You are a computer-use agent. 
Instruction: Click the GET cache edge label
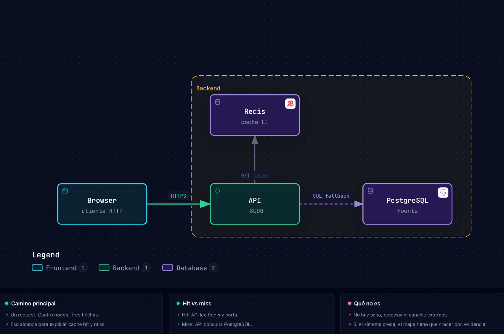pos(255,176)
